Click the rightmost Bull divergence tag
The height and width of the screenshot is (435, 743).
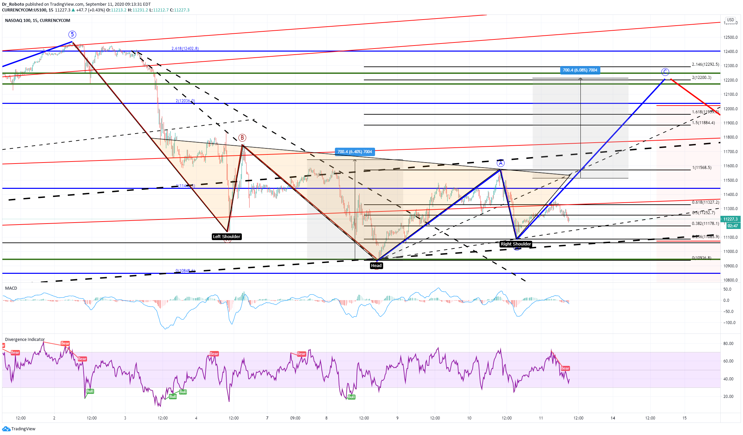coord(351,397)
